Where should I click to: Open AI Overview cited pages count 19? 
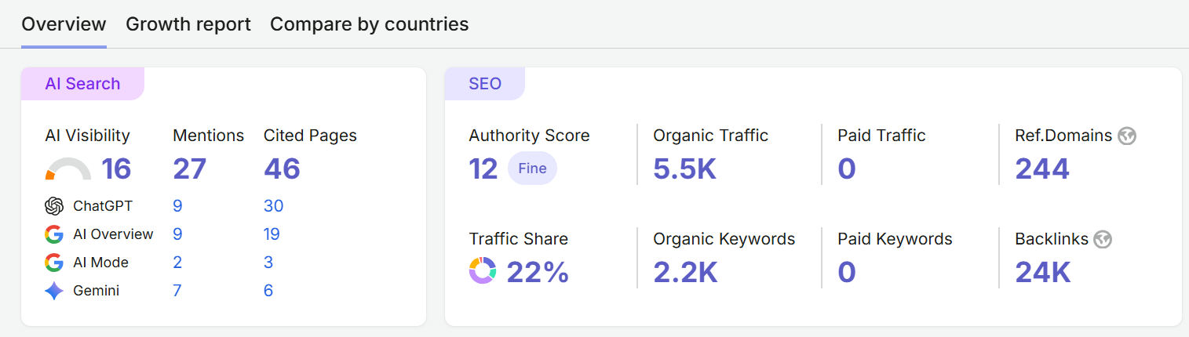tap(272, 234)
